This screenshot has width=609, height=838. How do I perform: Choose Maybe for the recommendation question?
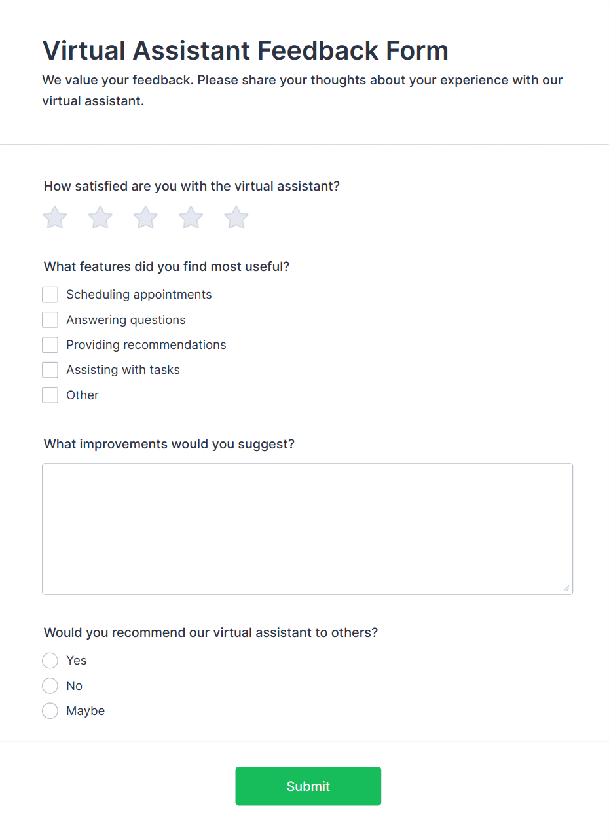[50, 710]
